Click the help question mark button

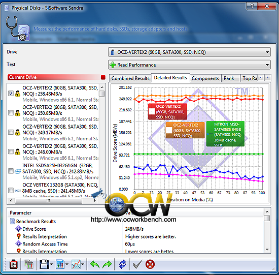(252, 6)
